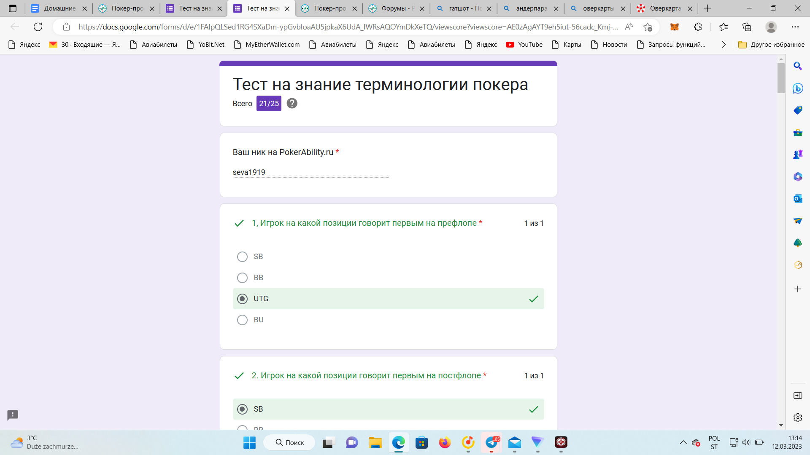810x455 pixels.
Task: Add a sidebar app with plus icon
Action: click(798, 289)
